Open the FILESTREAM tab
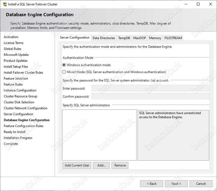Screen dimensions: 217x191 173,38
